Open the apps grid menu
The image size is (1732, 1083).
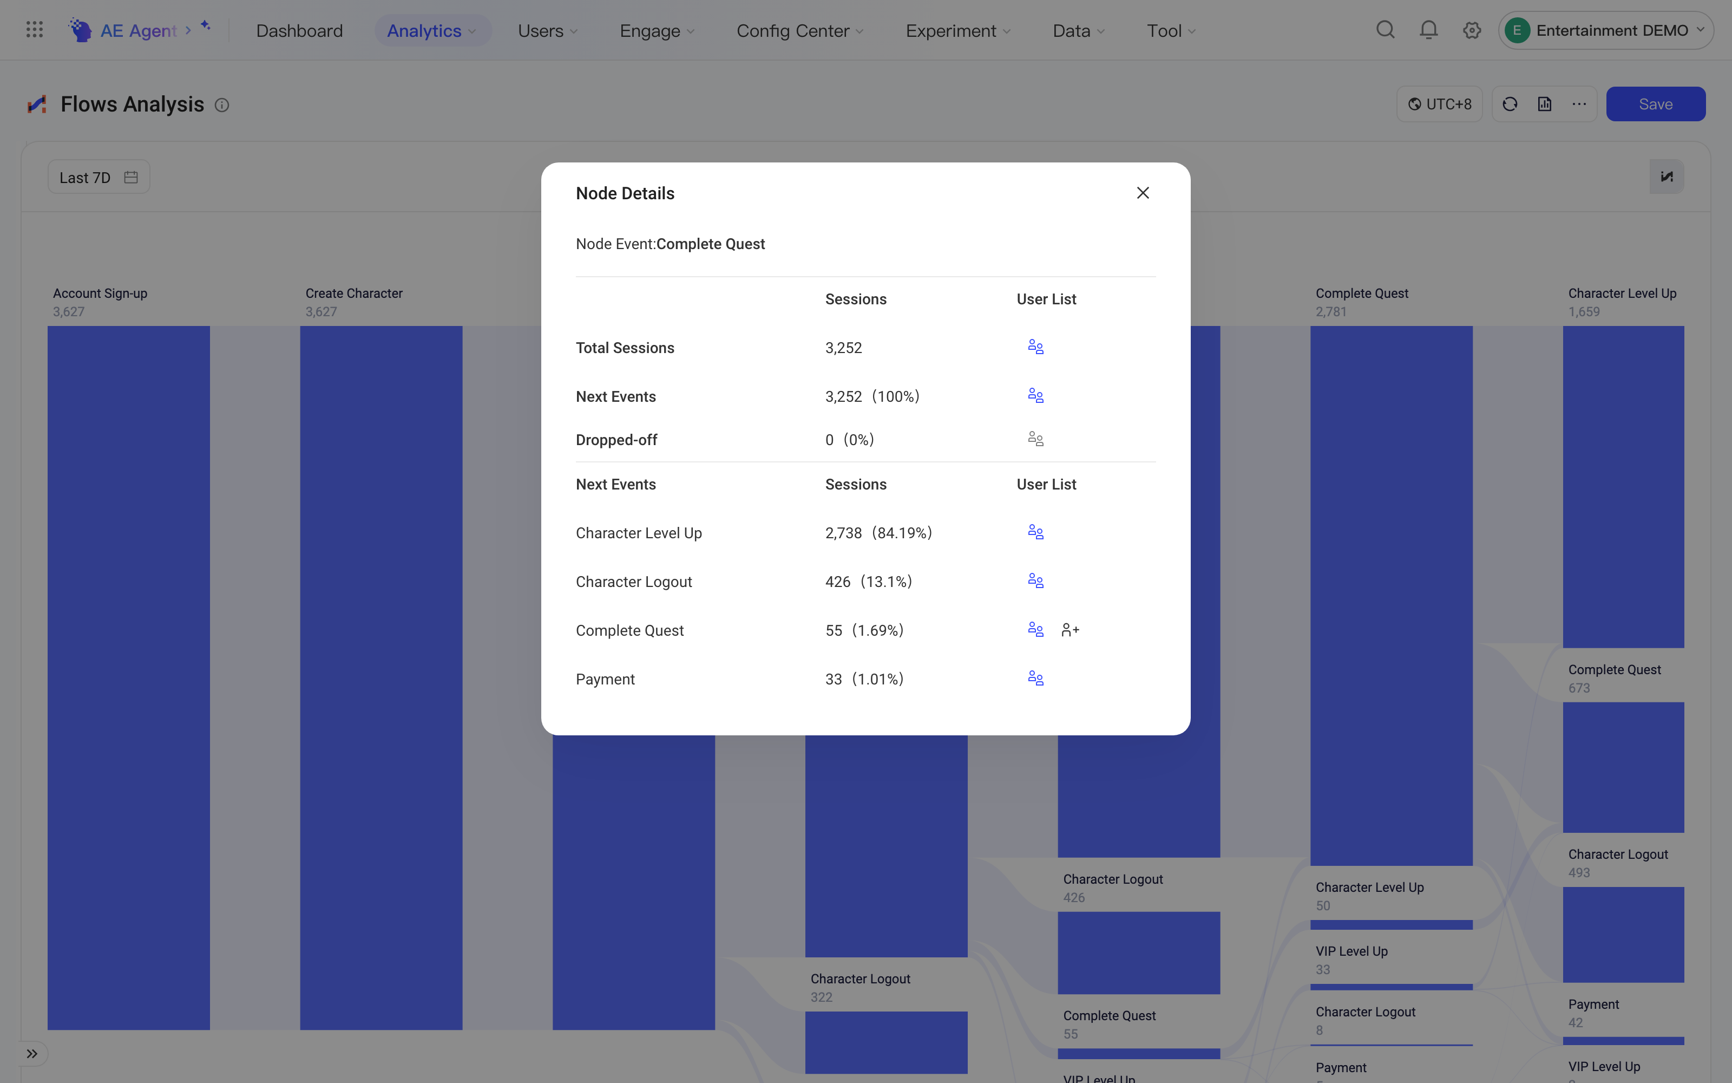pos(34,30)
